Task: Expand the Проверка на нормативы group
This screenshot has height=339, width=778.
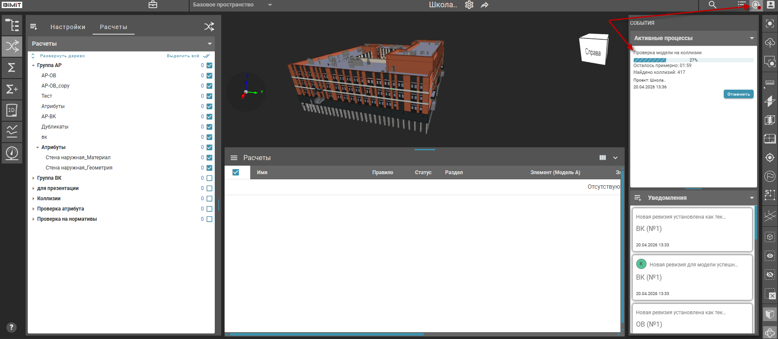Action: pyautogui.click(x=33, y=219)
